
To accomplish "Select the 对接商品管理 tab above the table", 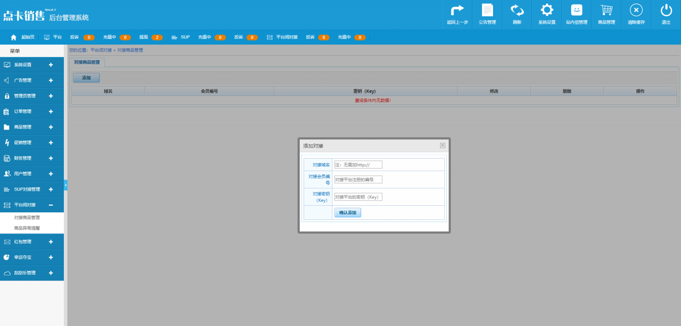I will [x=87, y=62].
